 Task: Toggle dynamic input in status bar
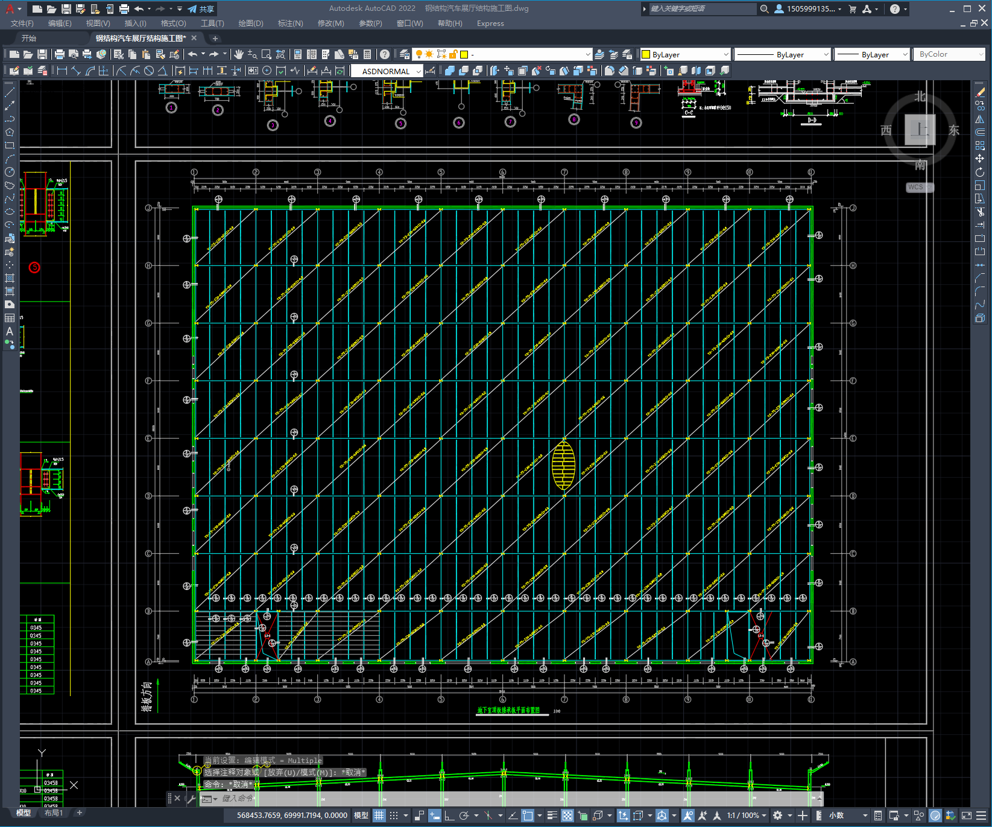[x=435, y=816]
